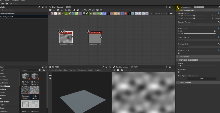Select the Base Material node in graph
Viewport: 220px width, 113px height.
click(x=95, y=37)
